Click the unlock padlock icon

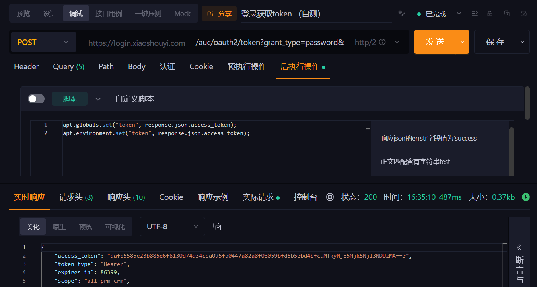[x=490, y=13]
